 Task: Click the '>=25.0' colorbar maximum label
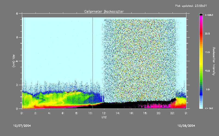[209, 15]
